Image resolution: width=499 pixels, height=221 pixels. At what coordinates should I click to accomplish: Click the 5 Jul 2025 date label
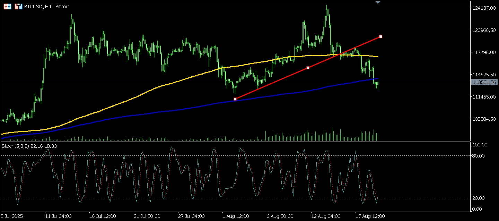pos(11,216)
